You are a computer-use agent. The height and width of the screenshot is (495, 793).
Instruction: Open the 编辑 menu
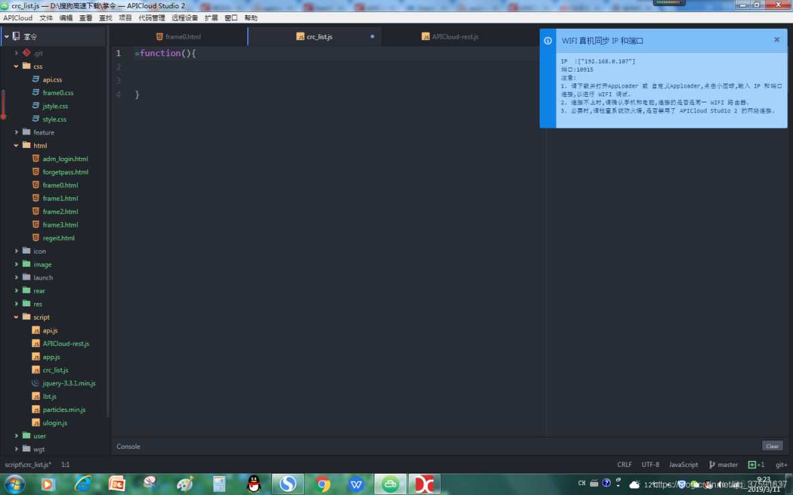coord(66,17)
